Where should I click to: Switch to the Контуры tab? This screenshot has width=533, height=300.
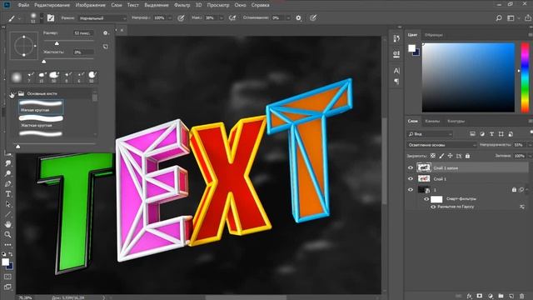pos(456,121)
